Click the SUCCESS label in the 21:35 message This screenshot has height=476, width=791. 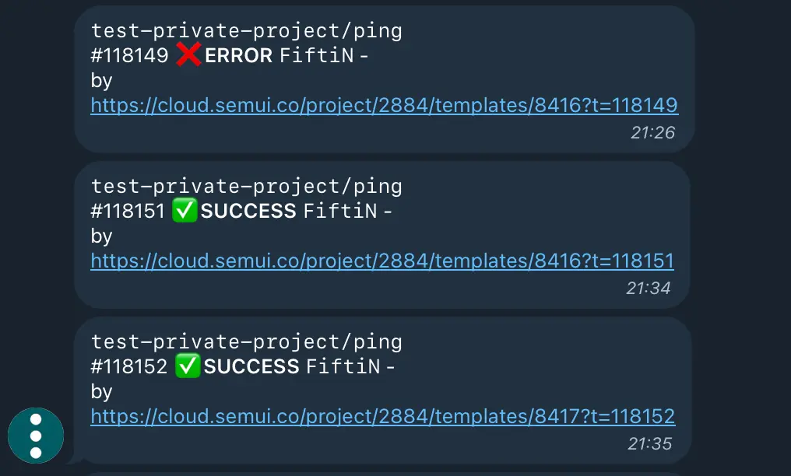(251, 366)
